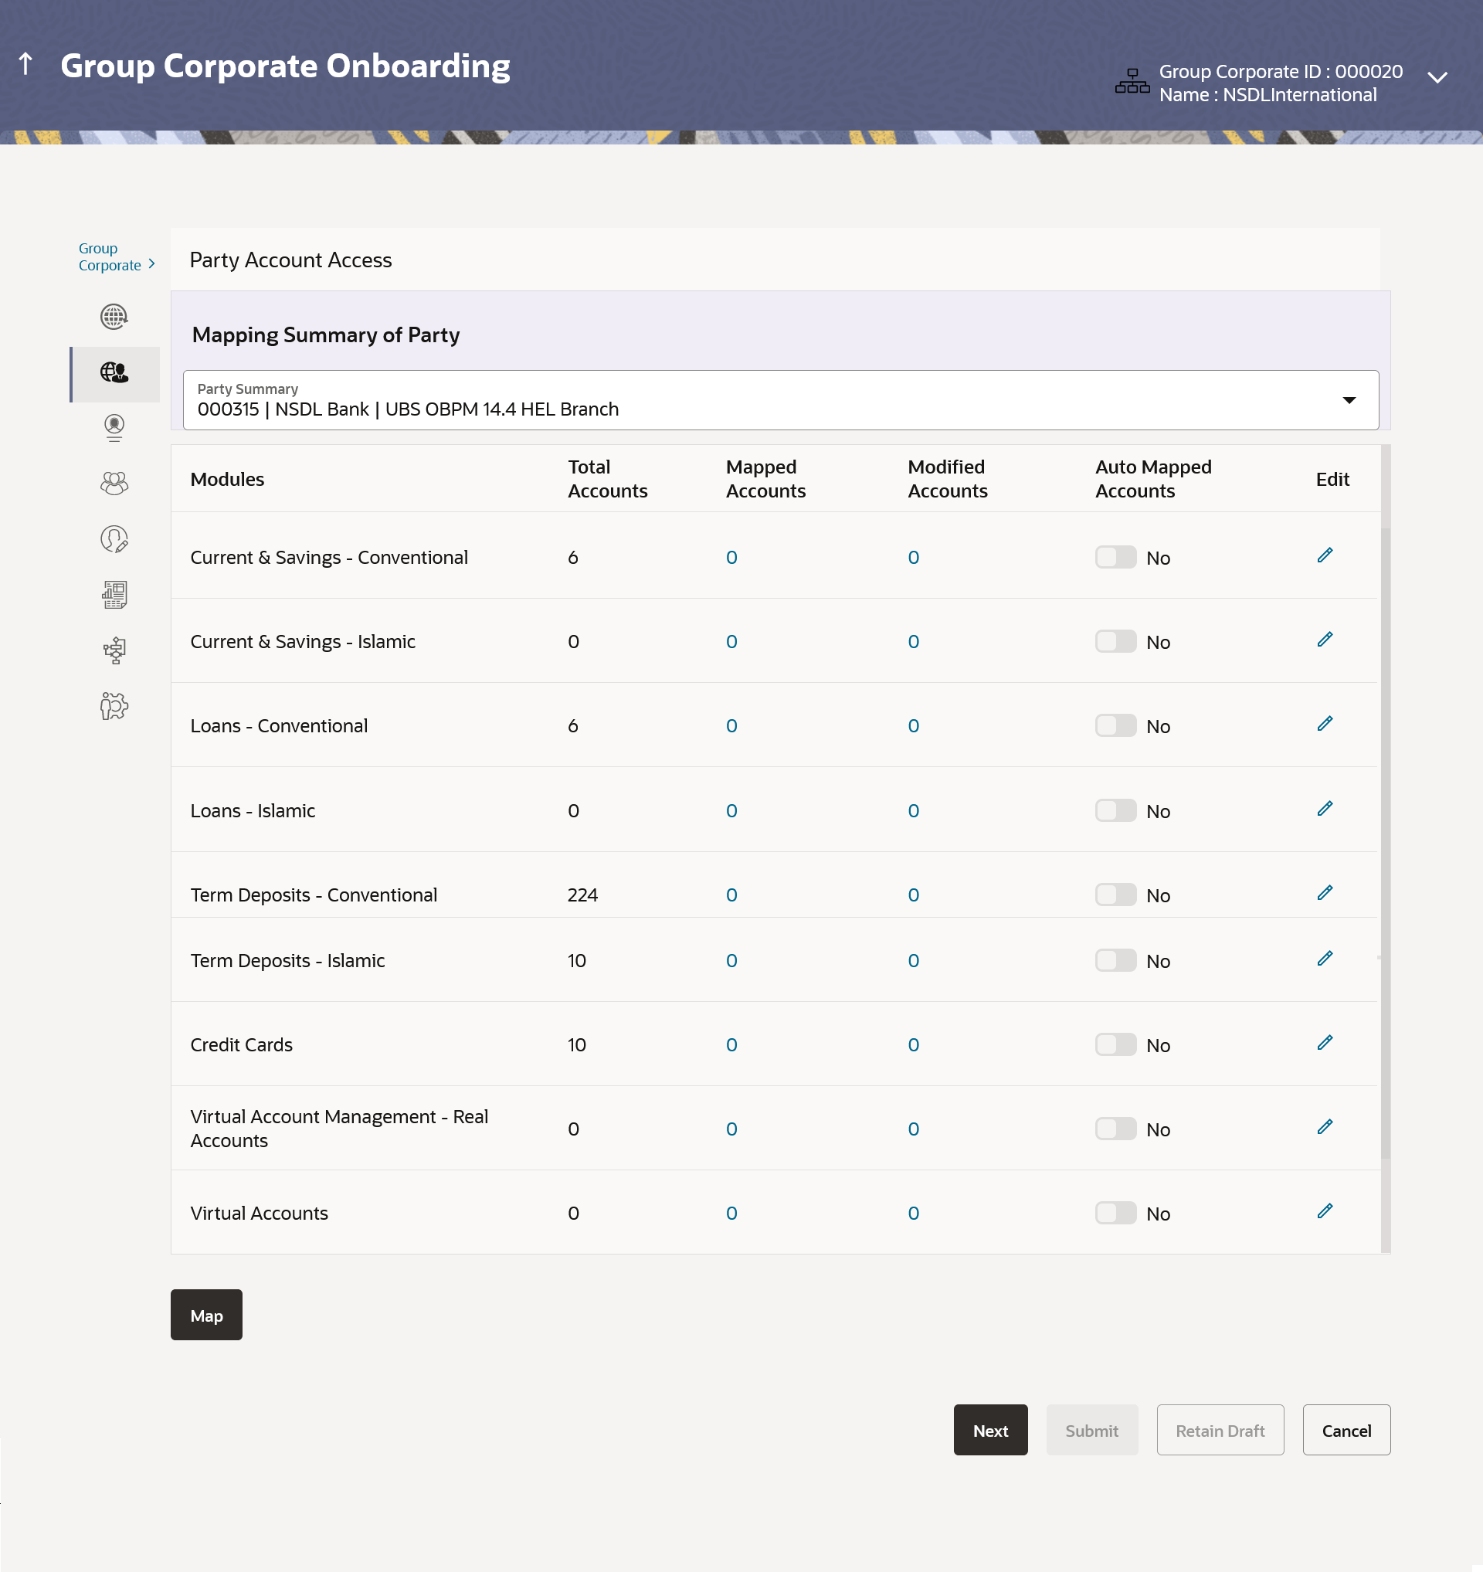Edit the Term Deposits - Islamic mapping
Screen dimensions: 1483x1572
(1325, 959)
